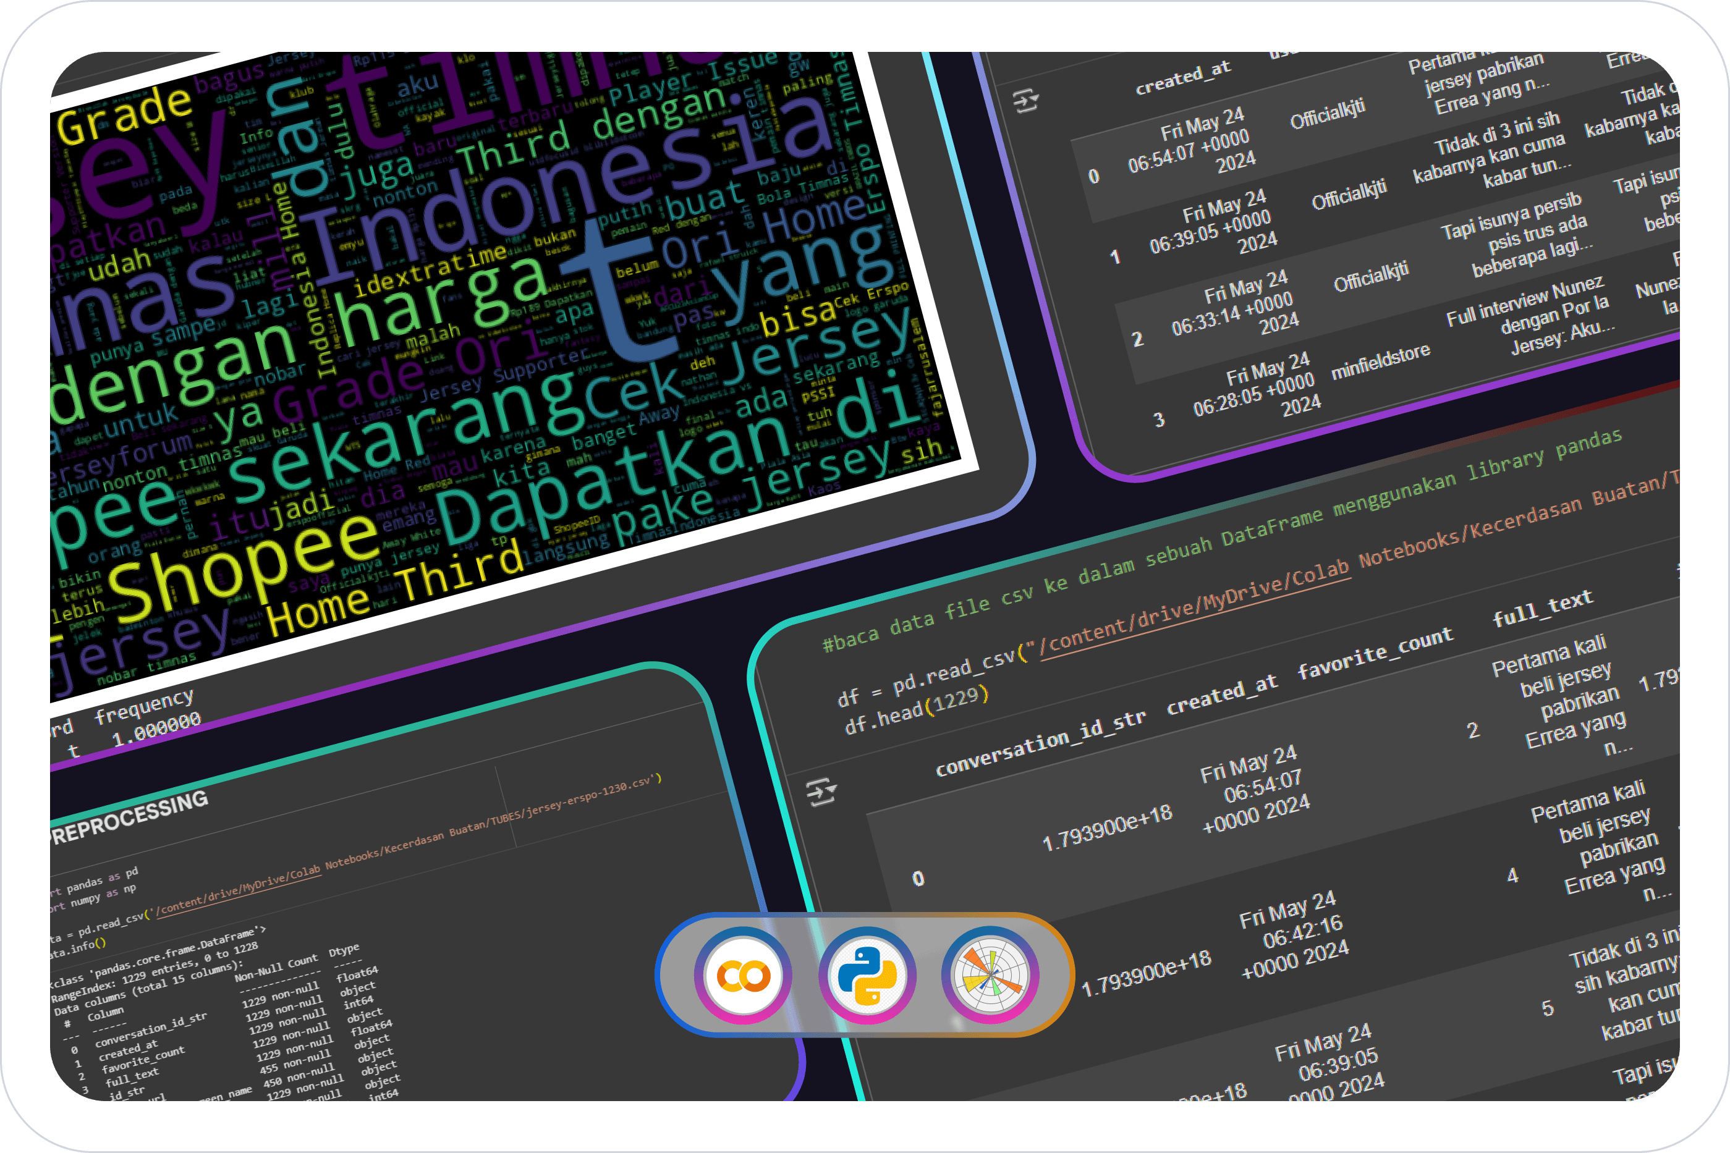Viewport: 1730px width, 1153px height.
Task: Click 'Officialkjti' in row 1 of the top table
Action: [1349, 195]
